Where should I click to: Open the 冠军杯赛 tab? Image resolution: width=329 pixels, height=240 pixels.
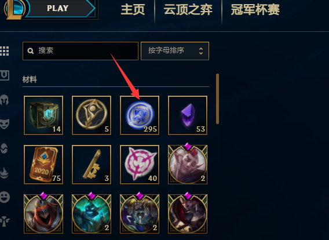[x=255, y=10]
